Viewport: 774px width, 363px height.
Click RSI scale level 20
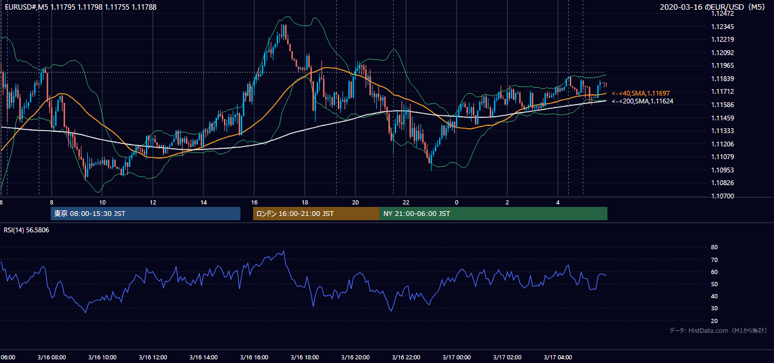714,321
